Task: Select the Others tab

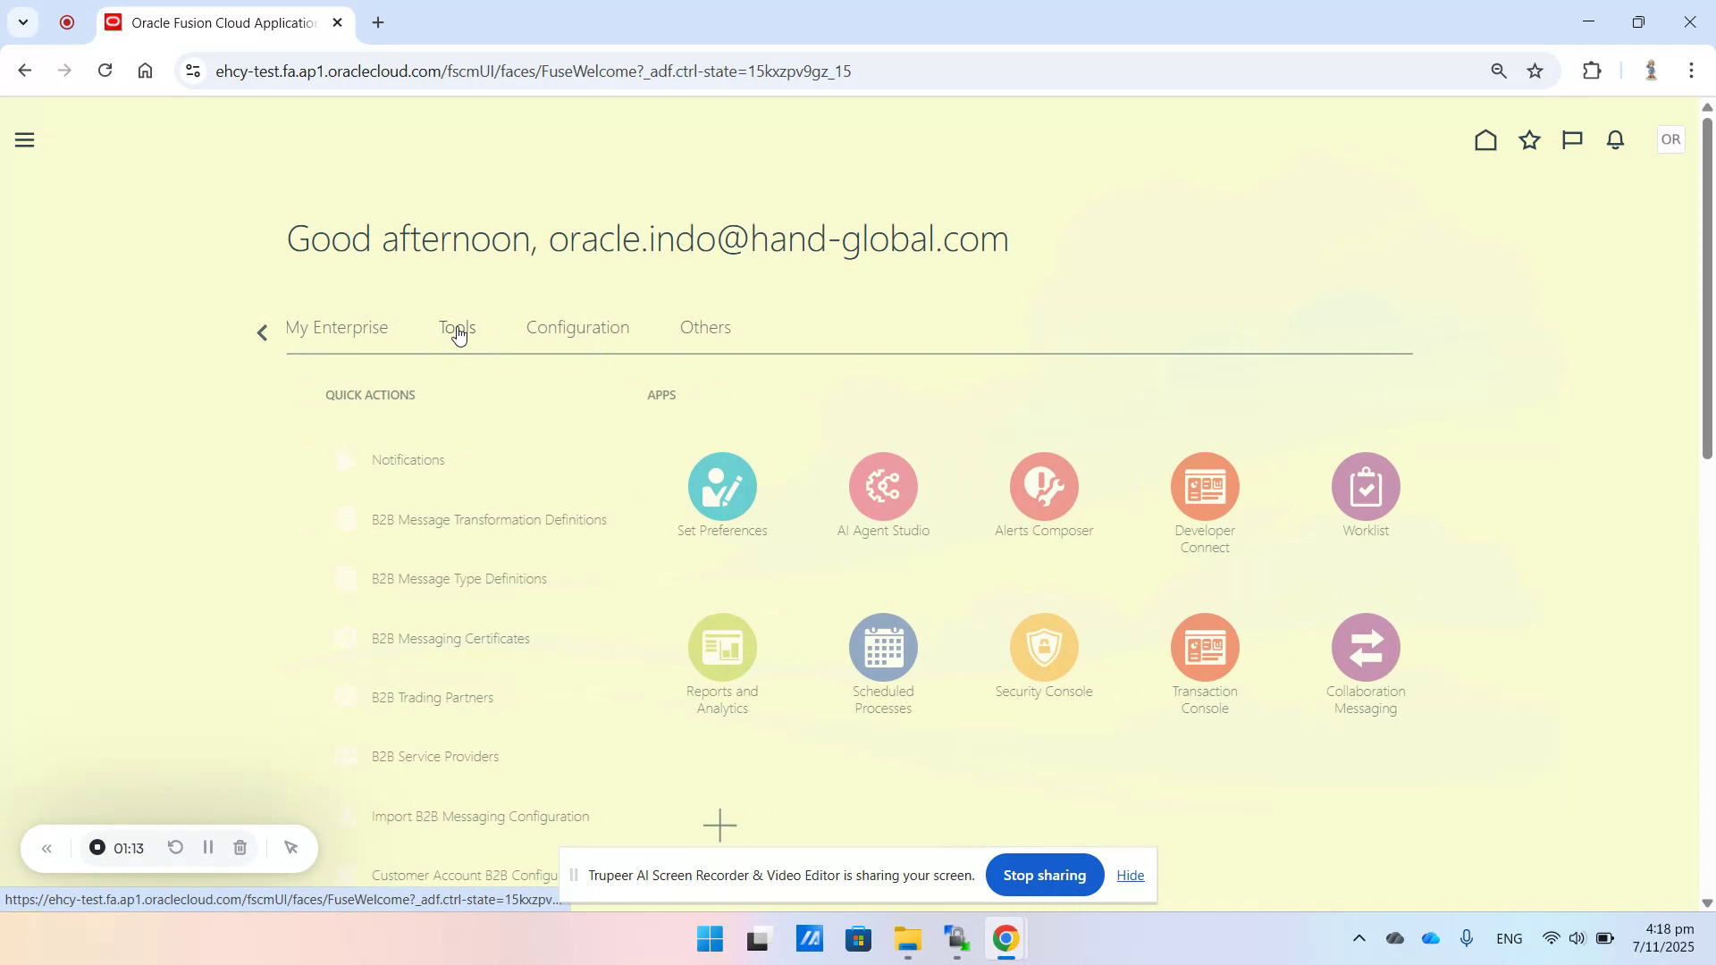Action: tap(705, 327)
